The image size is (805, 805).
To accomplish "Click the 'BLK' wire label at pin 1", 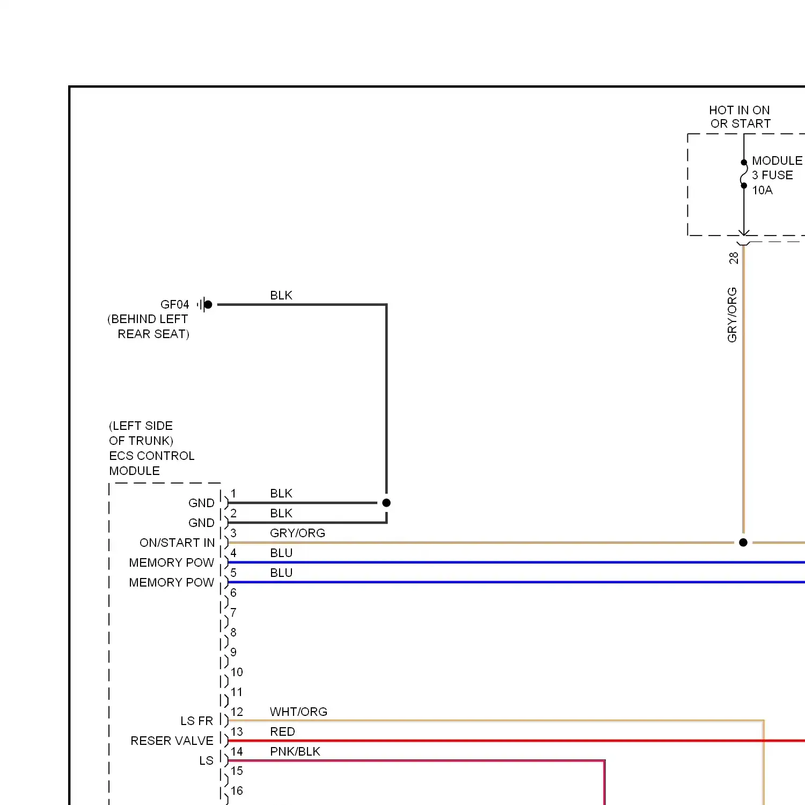I will pyautogui.click(x=281, y=493).
